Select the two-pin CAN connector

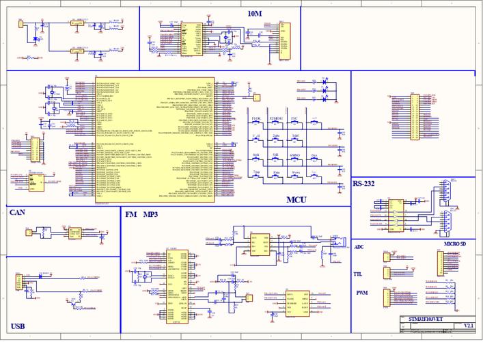[29, 233]
